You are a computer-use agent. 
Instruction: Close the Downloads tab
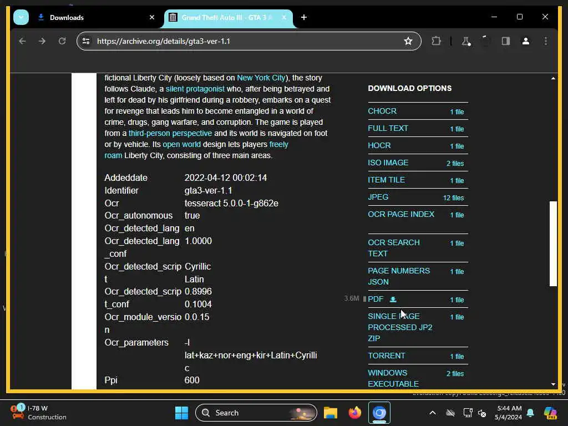(152, 17)
